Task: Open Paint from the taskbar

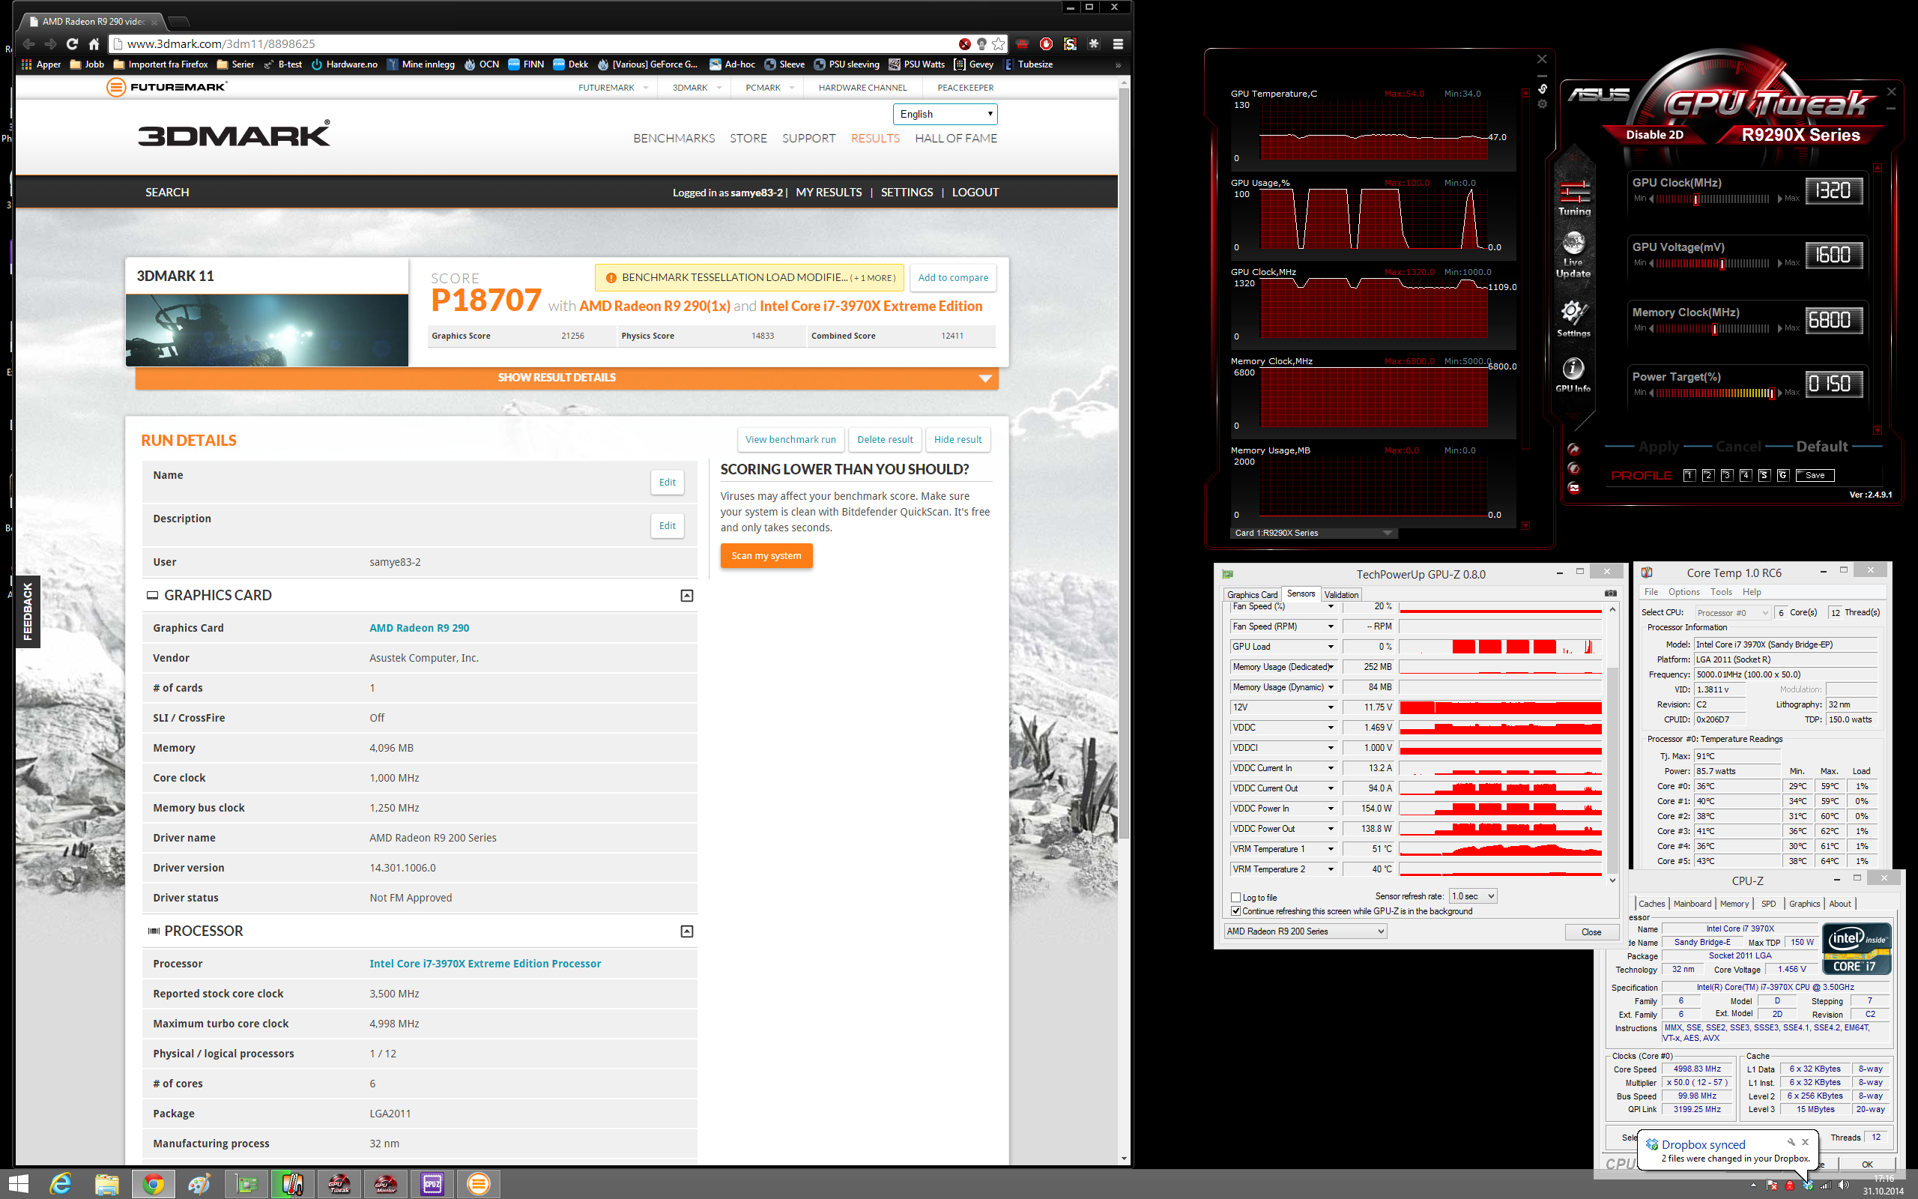Action: click(200, 1184)
